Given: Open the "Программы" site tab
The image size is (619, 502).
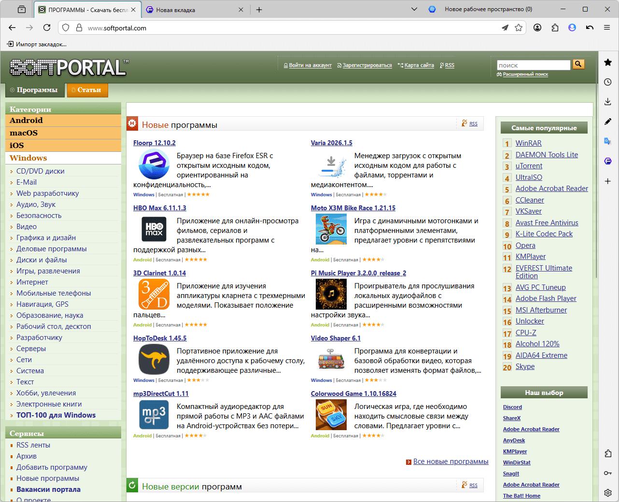Looking at the screenshot, I should point(35,90).
